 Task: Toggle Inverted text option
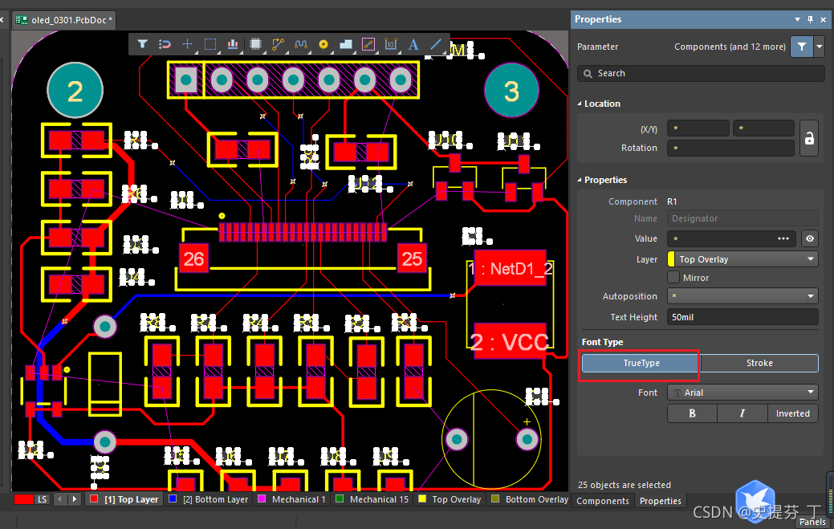tap(792, 413)
